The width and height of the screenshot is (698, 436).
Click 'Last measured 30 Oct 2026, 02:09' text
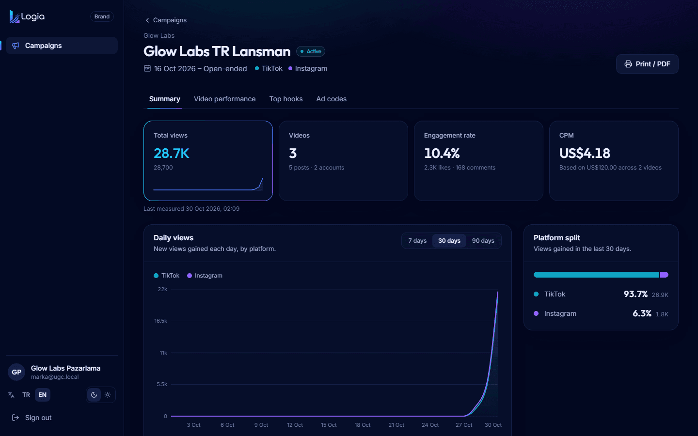click(x=191, y=209)
